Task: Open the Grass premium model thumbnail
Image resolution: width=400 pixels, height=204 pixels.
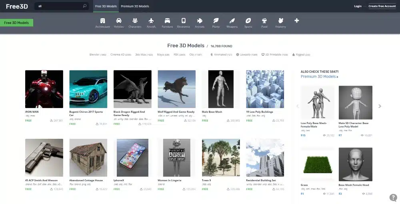Action: tap(318, 164)
